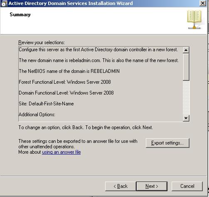Click the 'Summary' page heading
Image resolution: width=209 pixels, height=197 pixels.
(20, 15)
